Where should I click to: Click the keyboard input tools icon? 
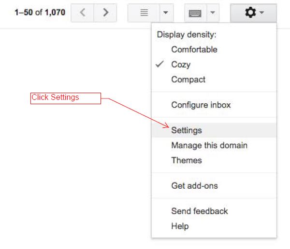click(x=195, y=13)
